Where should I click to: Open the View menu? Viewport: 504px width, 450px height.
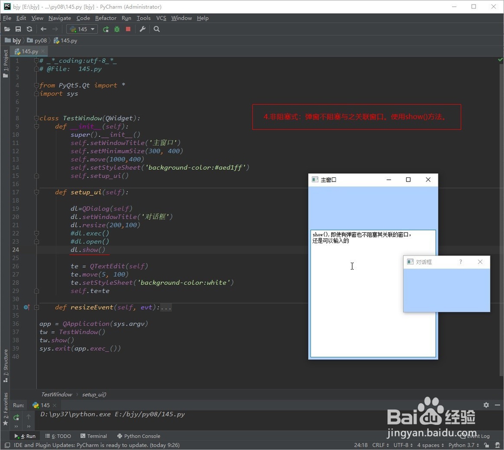37,18
